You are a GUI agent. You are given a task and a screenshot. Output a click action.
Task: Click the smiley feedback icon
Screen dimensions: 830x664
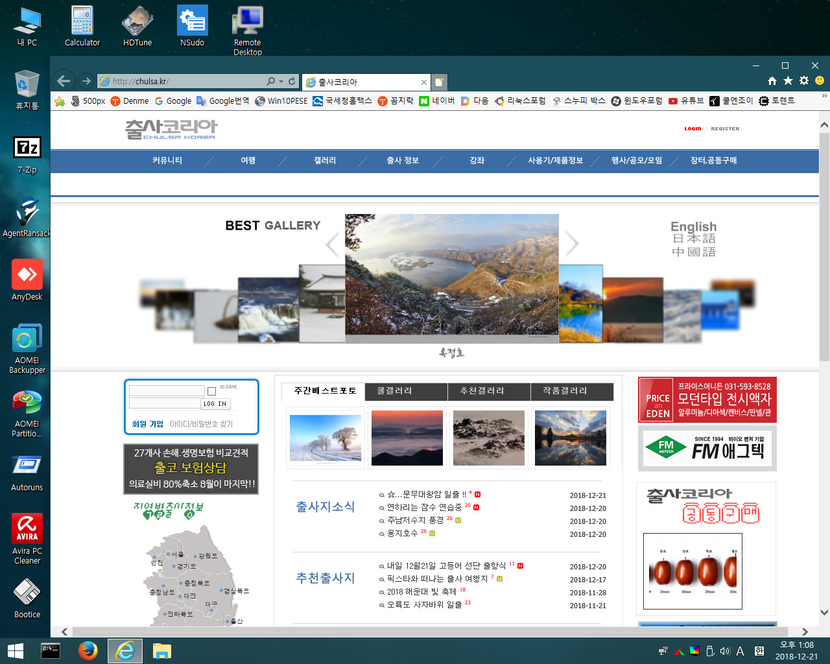(820, 81)
